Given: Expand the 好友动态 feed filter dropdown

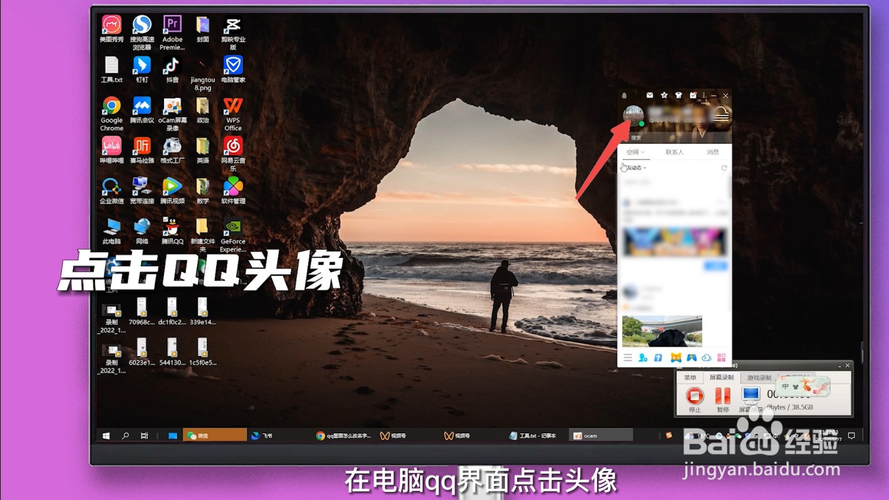Looking at the screenshot, I should tap(645, 168).
